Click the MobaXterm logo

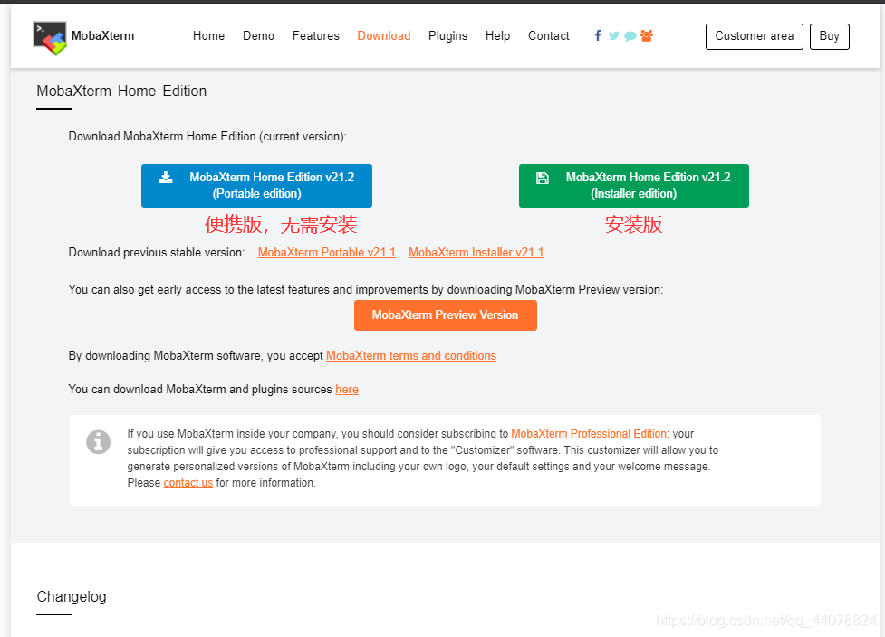click(50, 36)
